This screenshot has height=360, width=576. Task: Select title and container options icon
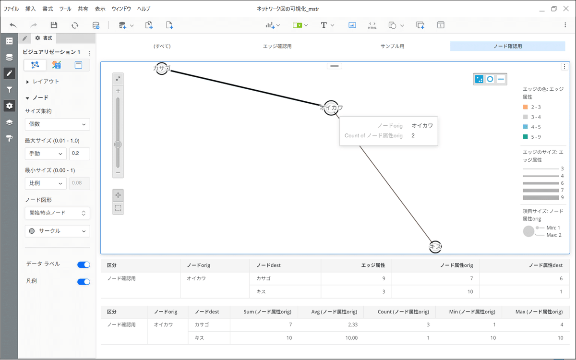78,65
